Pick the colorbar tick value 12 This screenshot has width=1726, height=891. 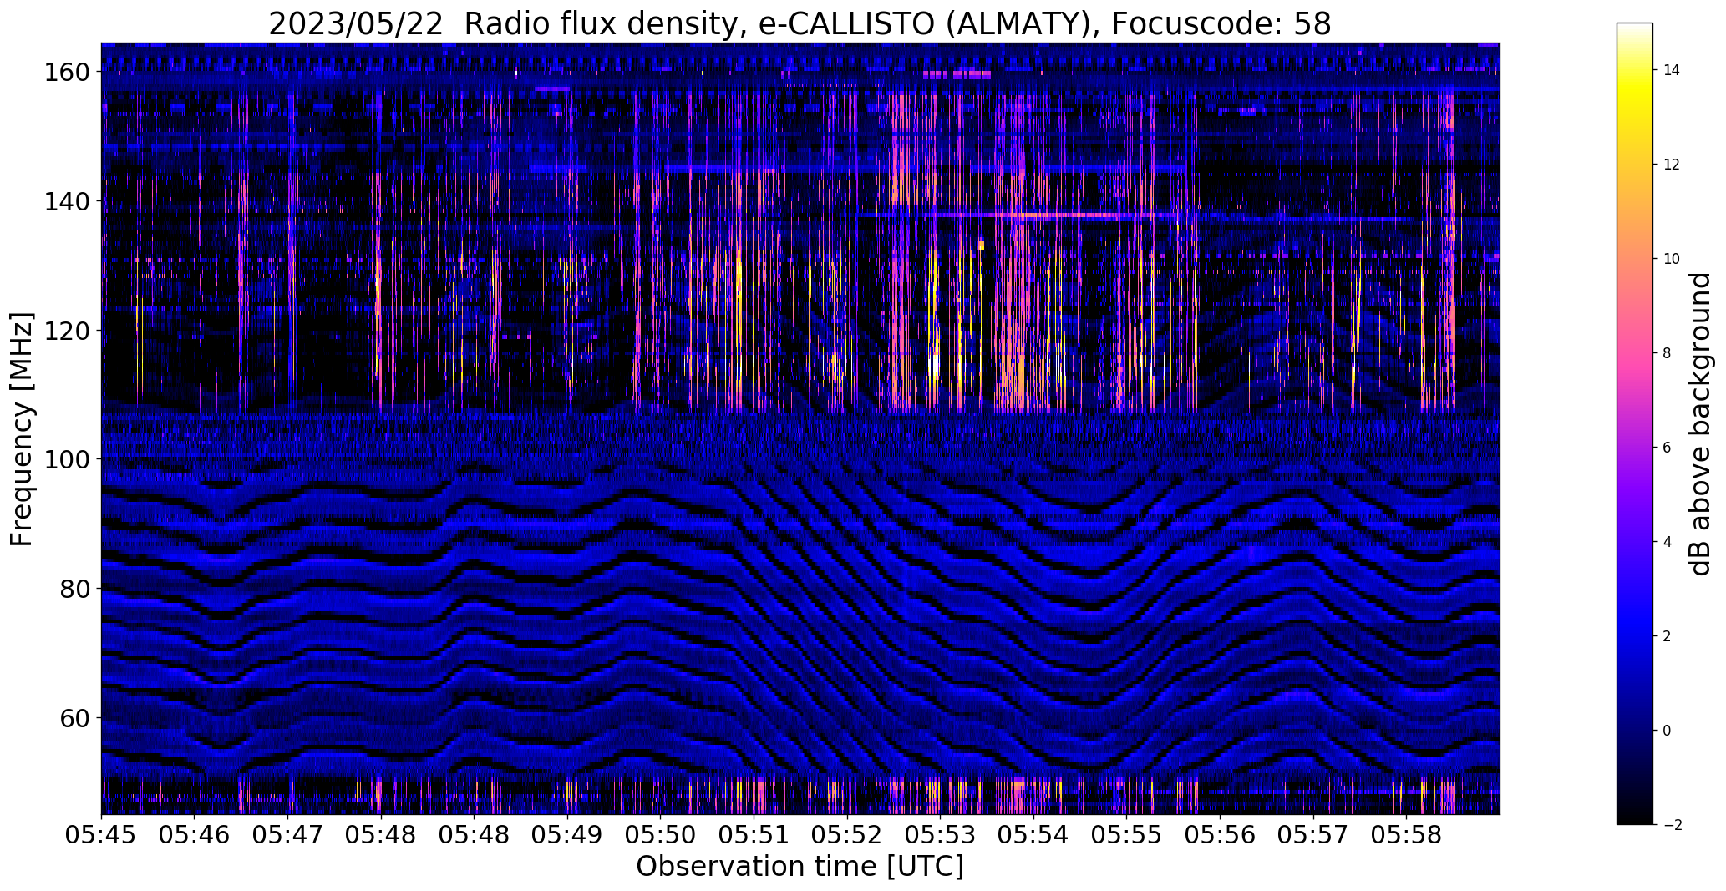(x=1672, y=165)
